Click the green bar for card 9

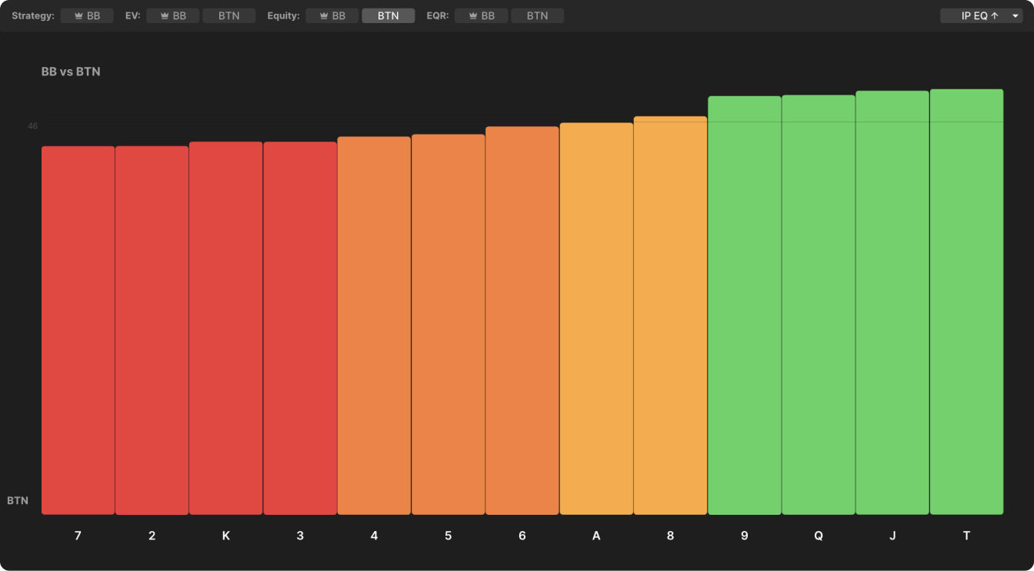point(744,305)
